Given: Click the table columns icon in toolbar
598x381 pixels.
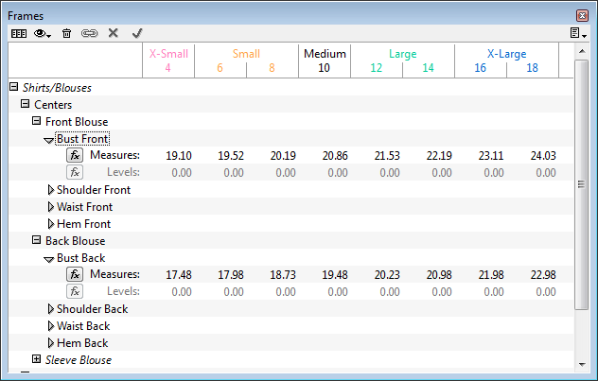Looking at the screenshot, I should click(18, 33).
